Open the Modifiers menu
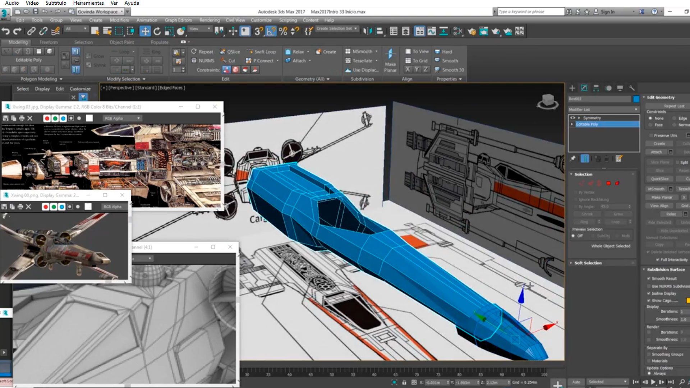The image size is (690, 388). click(119, 20)
